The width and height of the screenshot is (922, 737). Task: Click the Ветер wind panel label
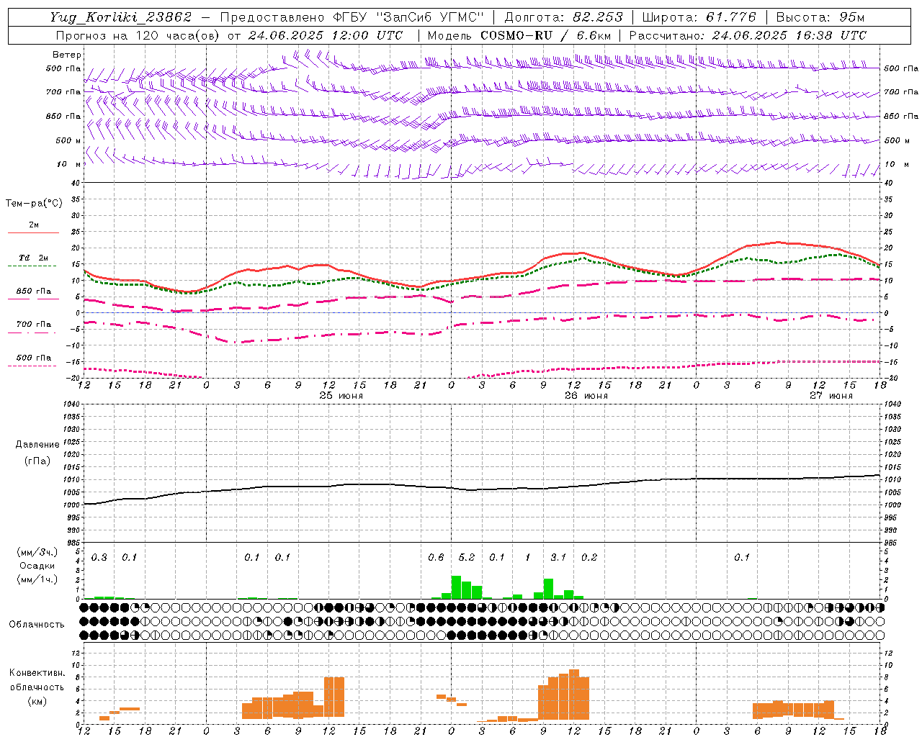(x=67, y=55)
